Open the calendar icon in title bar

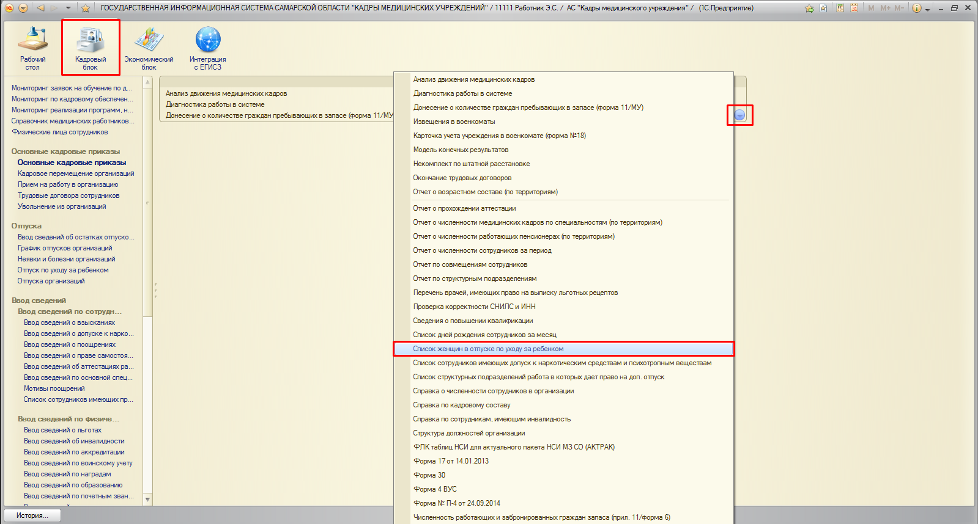click(x=854, y=8)
